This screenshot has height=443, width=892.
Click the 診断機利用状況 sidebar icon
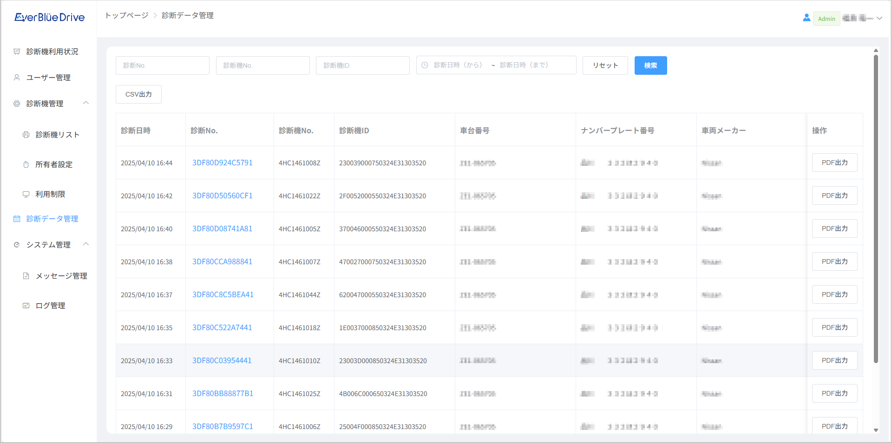(x=17, y=52)
